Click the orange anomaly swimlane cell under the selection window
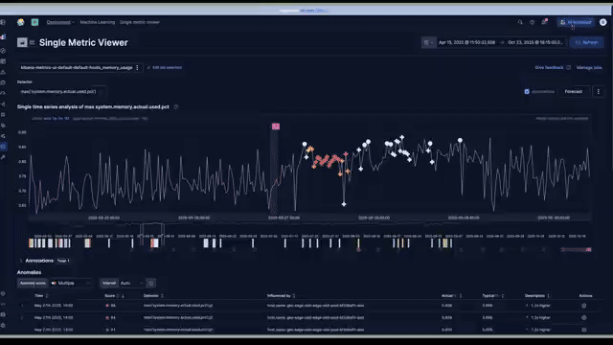Screen dimensions: 613x345 pyautogui.click(x=152, y=243)
